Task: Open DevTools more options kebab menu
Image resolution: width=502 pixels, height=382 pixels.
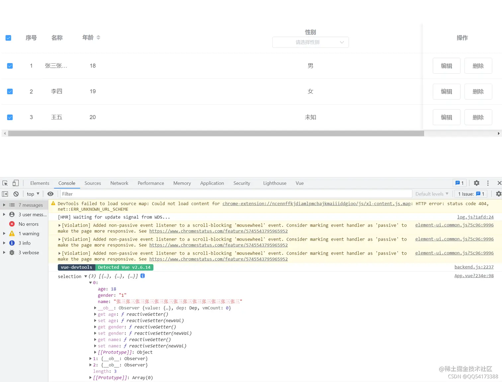Action: pos(488,183)
